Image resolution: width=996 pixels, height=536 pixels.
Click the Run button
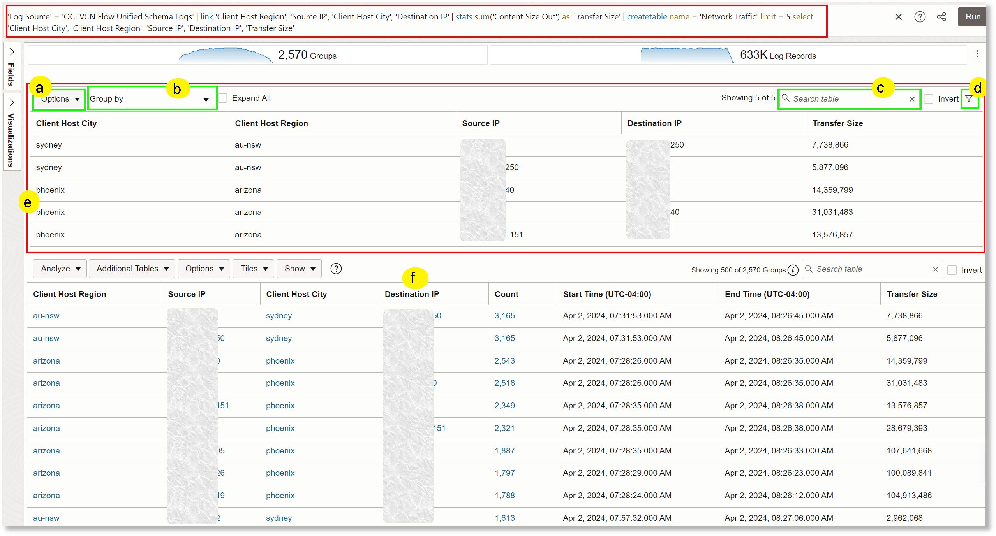pos(972,16)
